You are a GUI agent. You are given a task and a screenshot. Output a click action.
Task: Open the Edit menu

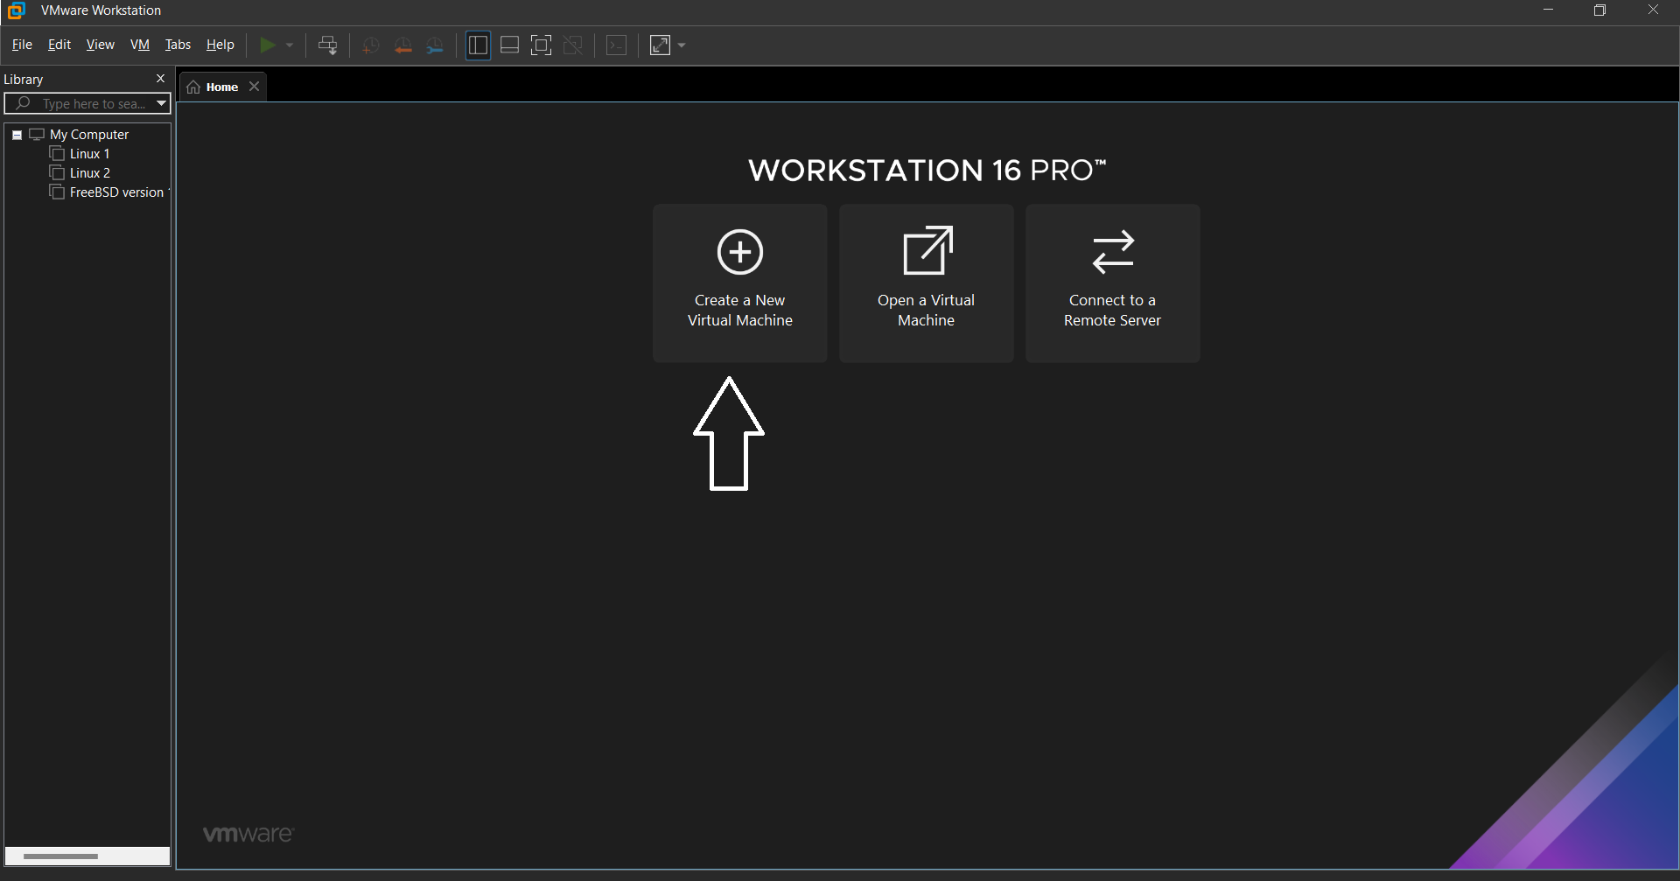[x=59, y=45]
